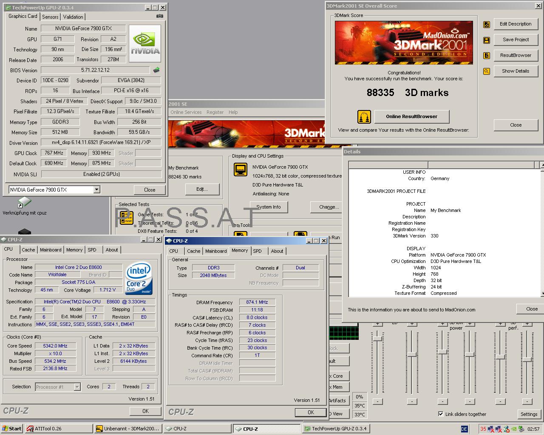Click the Save Project floppy icon

(487, 40)
